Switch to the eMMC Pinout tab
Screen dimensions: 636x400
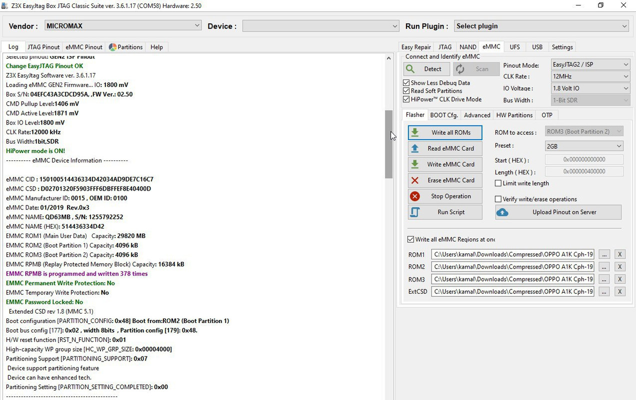[84, 47]
